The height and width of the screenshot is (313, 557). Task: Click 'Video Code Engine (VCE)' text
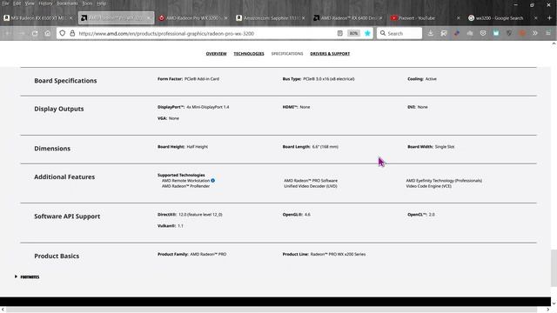pos(429,186)
